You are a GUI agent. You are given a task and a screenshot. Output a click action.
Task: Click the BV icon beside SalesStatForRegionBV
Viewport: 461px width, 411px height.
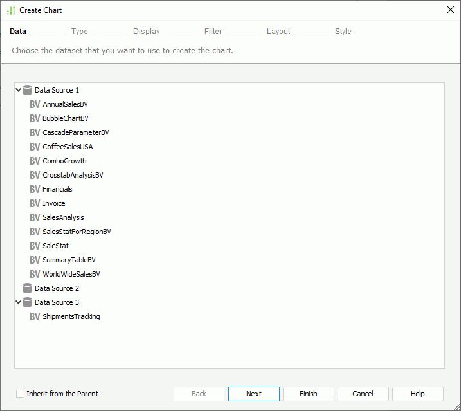(35, 232)
